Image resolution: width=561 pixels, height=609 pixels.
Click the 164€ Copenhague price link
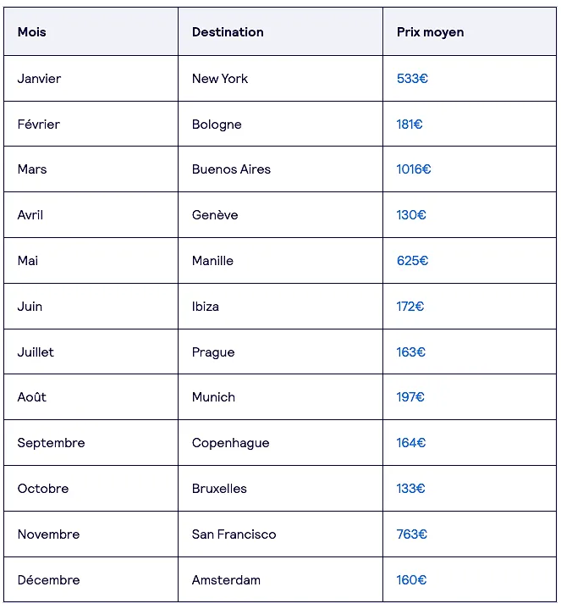coord(411,443)
